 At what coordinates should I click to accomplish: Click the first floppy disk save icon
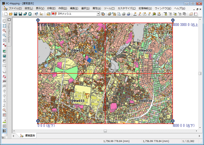pos(16,14)
